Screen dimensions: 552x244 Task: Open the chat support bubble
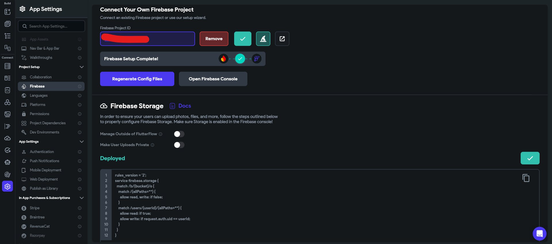tap(540, 234)
